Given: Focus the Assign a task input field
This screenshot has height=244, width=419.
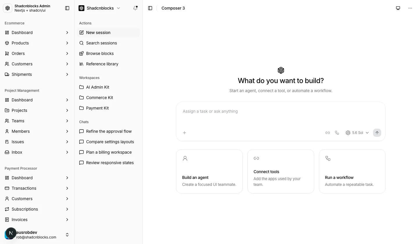Looking at the screenshot, I should click(x=281, y=115).
